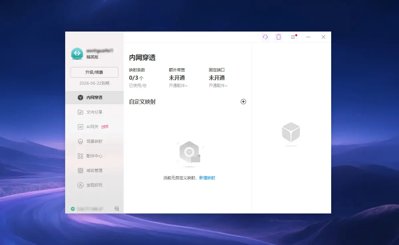Open 开通配件 under 固定端口
Screen dimensions: 399x245
217,85
